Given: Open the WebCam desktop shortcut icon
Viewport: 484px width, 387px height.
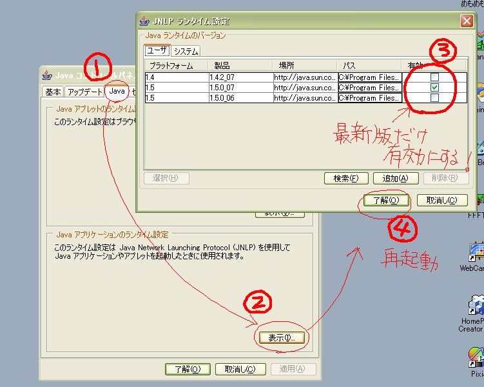Looking at the screenshot, I should point(477,253).
